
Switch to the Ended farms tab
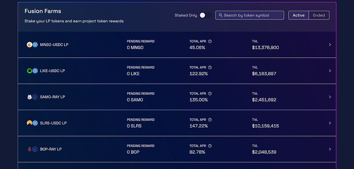tap(319, 15)
